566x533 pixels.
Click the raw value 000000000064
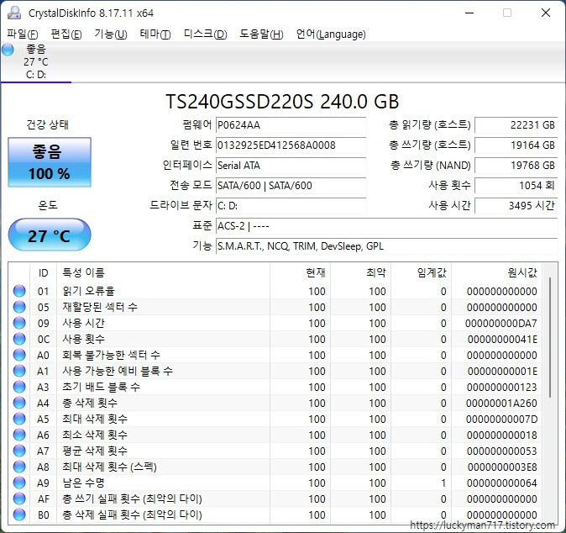pos(501,483)
